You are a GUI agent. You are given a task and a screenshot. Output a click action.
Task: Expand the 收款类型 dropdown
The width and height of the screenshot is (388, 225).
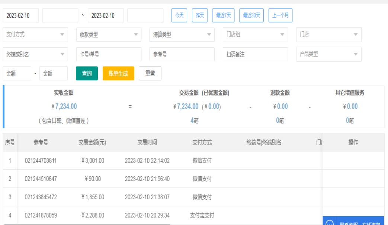coord(109,35)
